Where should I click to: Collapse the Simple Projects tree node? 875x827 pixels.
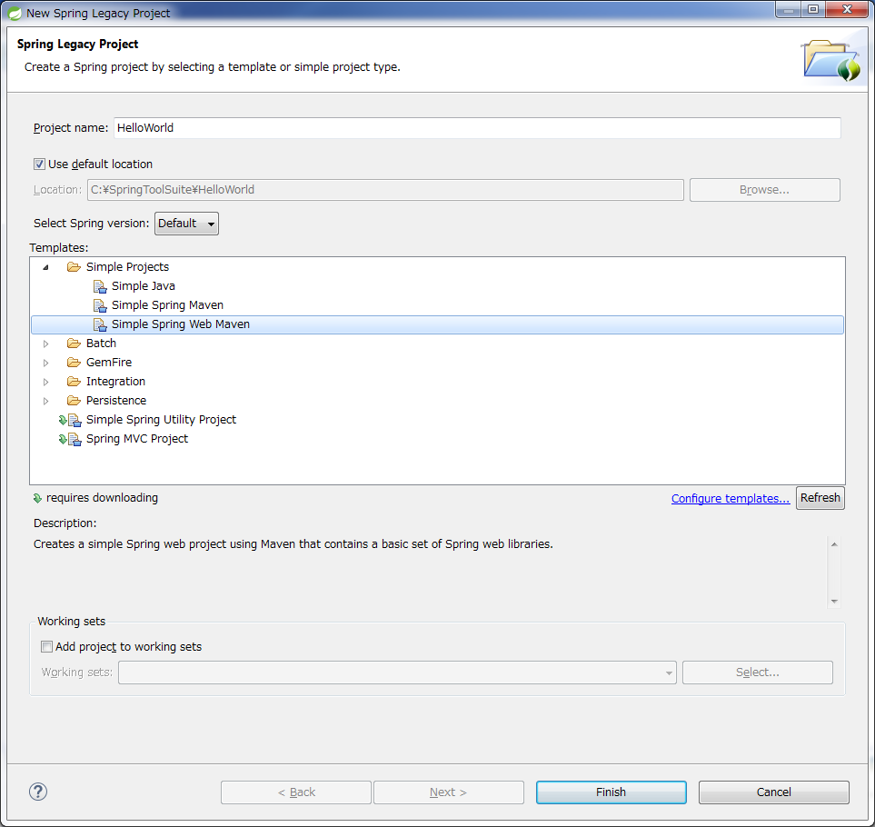46,267
